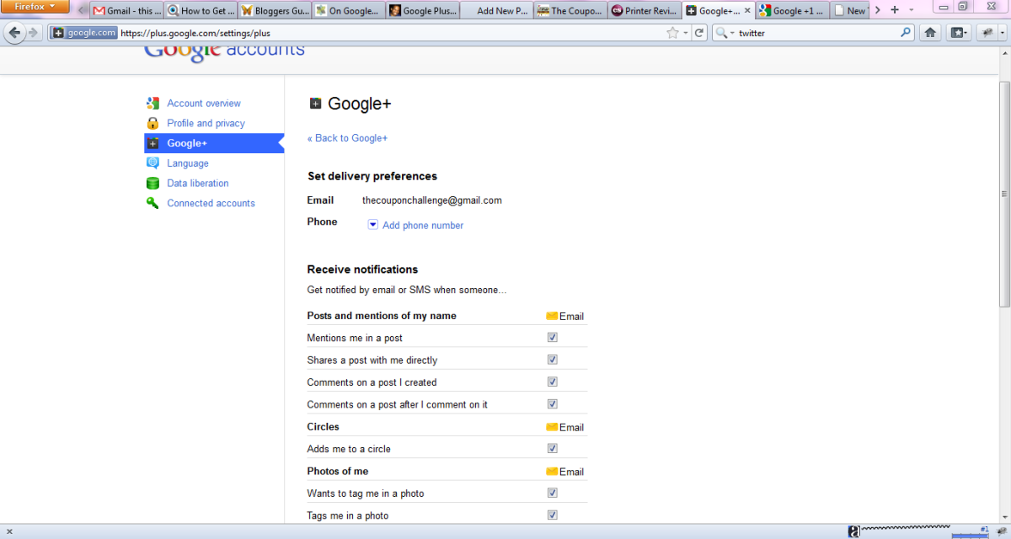Viewport: 1011px width, 539px height.
Task: Open a new tab with plus button
Action: point(895,10)
